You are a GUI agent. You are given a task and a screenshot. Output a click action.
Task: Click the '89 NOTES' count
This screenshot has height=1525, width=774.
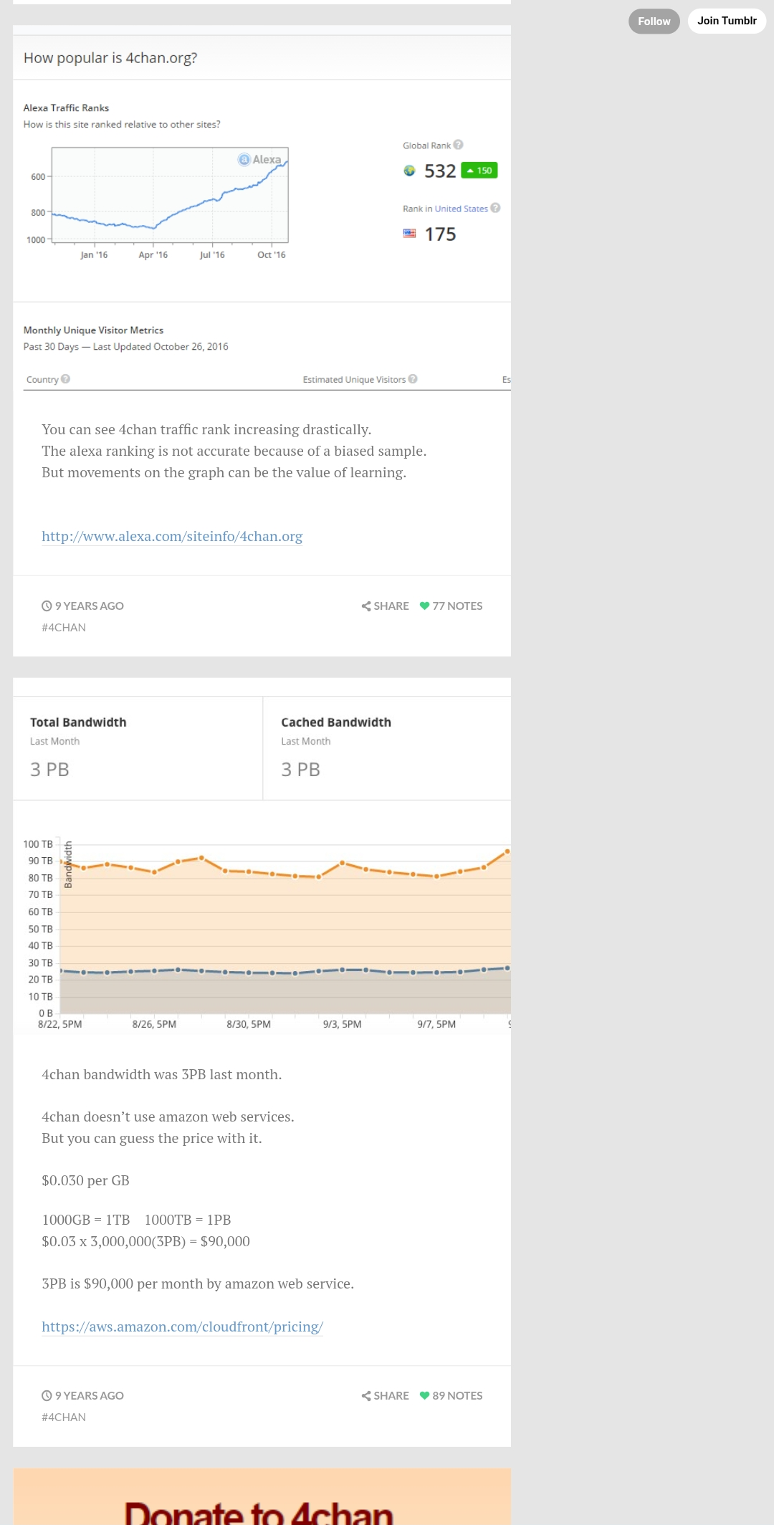point(457,1396)
